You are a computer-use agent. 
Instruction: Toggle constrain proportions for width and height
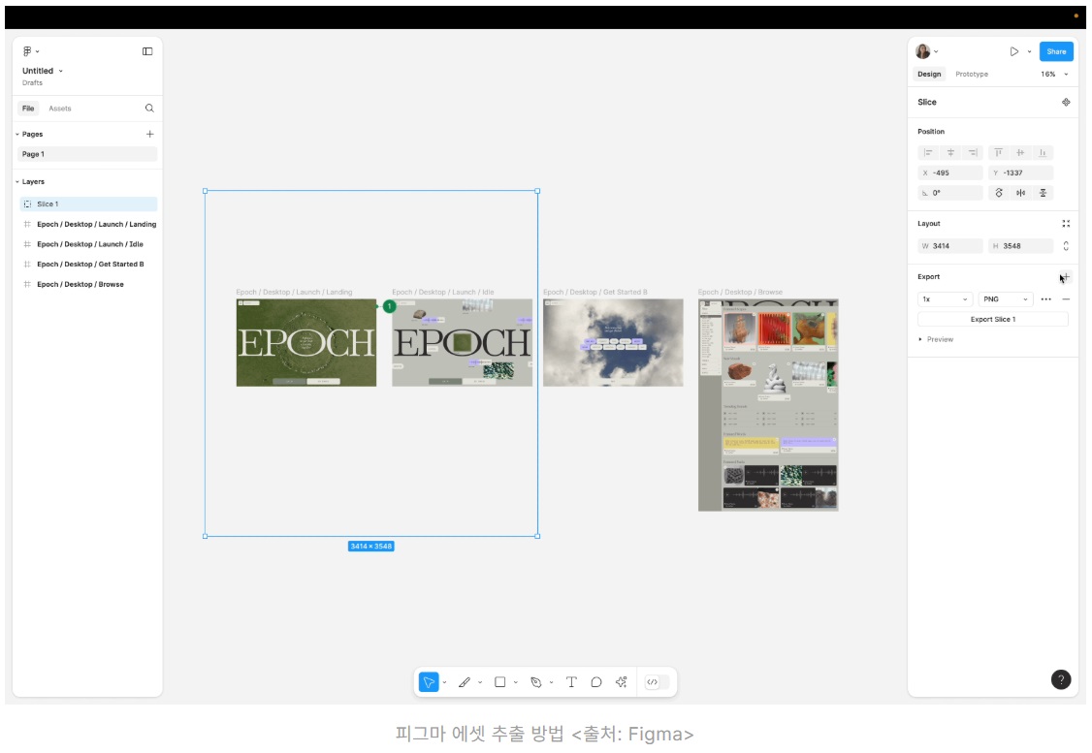click(x=1066, y=245)
